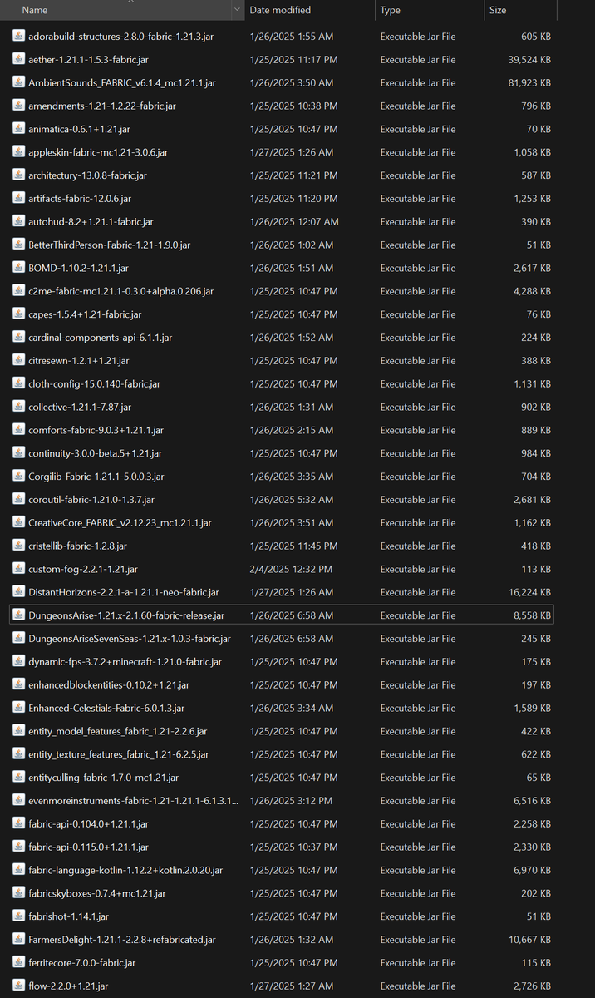The image size is (595, 998).
Task: Click the icon of appleskin-fabric-mc1.21-3.0.6.jar
Action: 19,152
